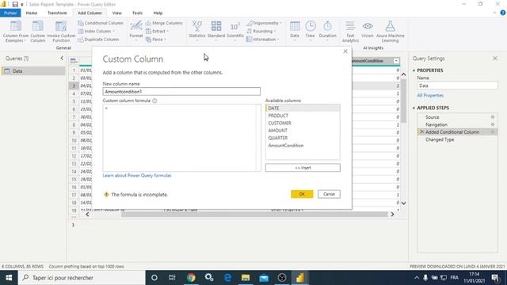Click Cancel in Custom Column dialog

click(329, 194)
